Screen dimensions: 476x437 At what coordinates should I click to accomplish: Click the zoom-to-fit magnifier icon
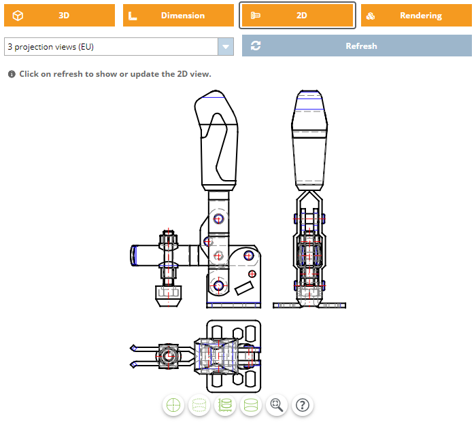coord(277,405)
